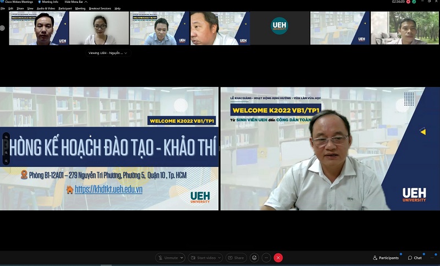The width and height of the screenshot is (440, 266).
Task: Click the top icon in shared-content toolbar
Action: pos(6,137)
